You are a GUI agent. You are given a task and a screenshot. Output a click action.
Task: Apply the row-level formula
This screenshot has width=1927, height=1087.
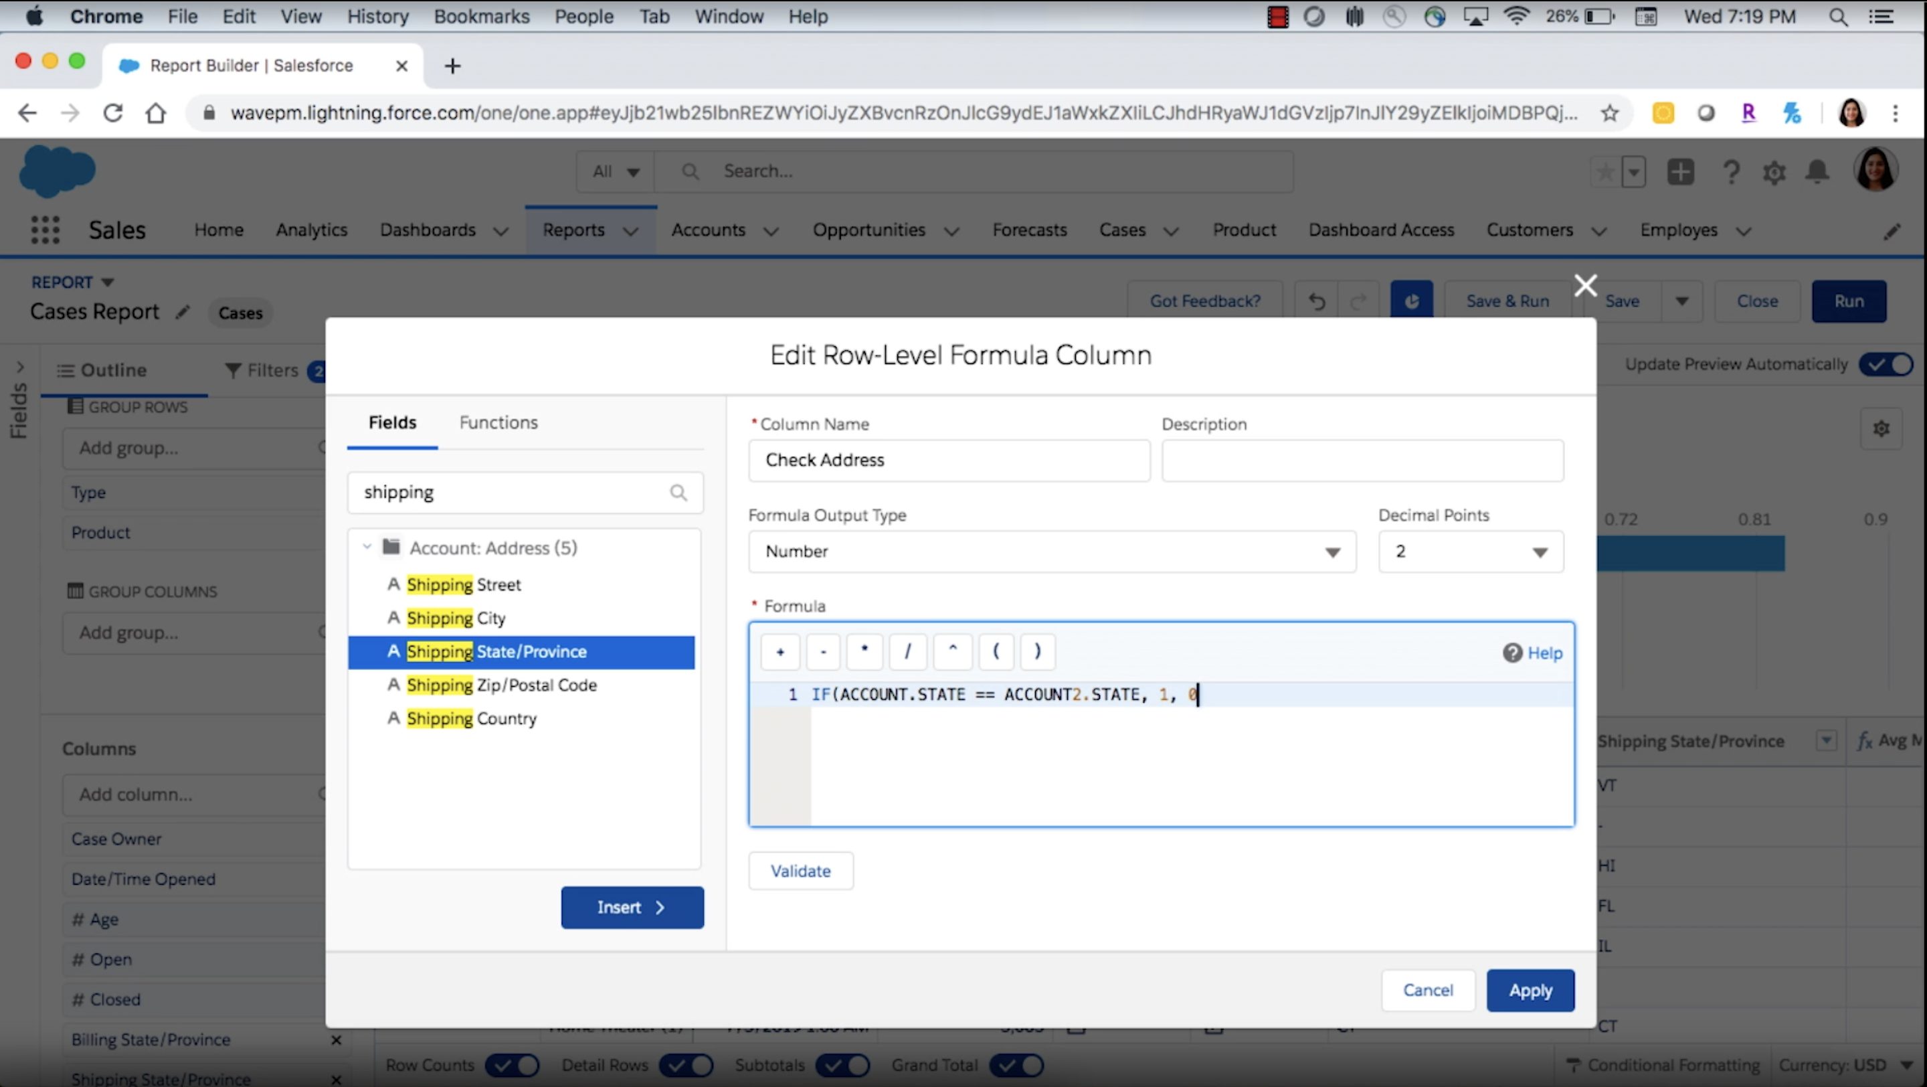pos(1530,990)
